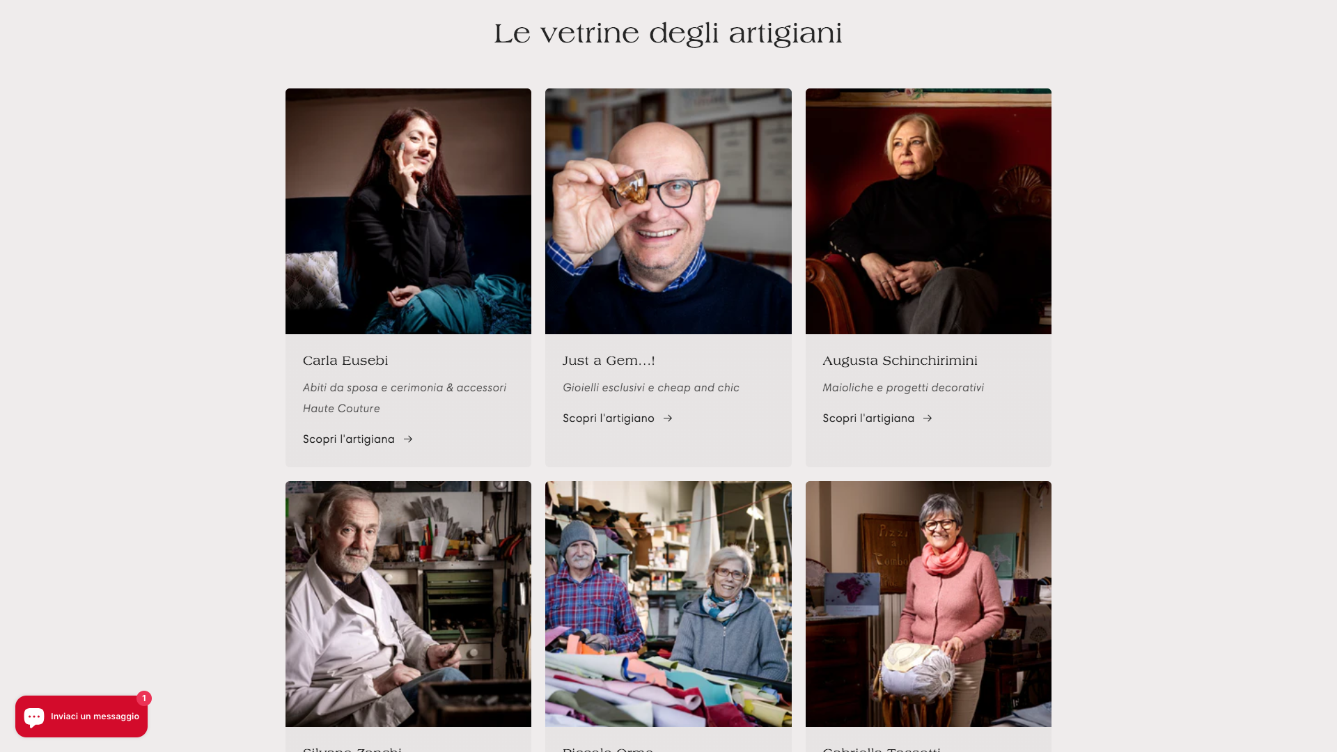This screenshot has height=752, width=1337.
Task: Click the Le vetrine degli artigiani heading
Action: pyautogui.click(x=668, y=33)
